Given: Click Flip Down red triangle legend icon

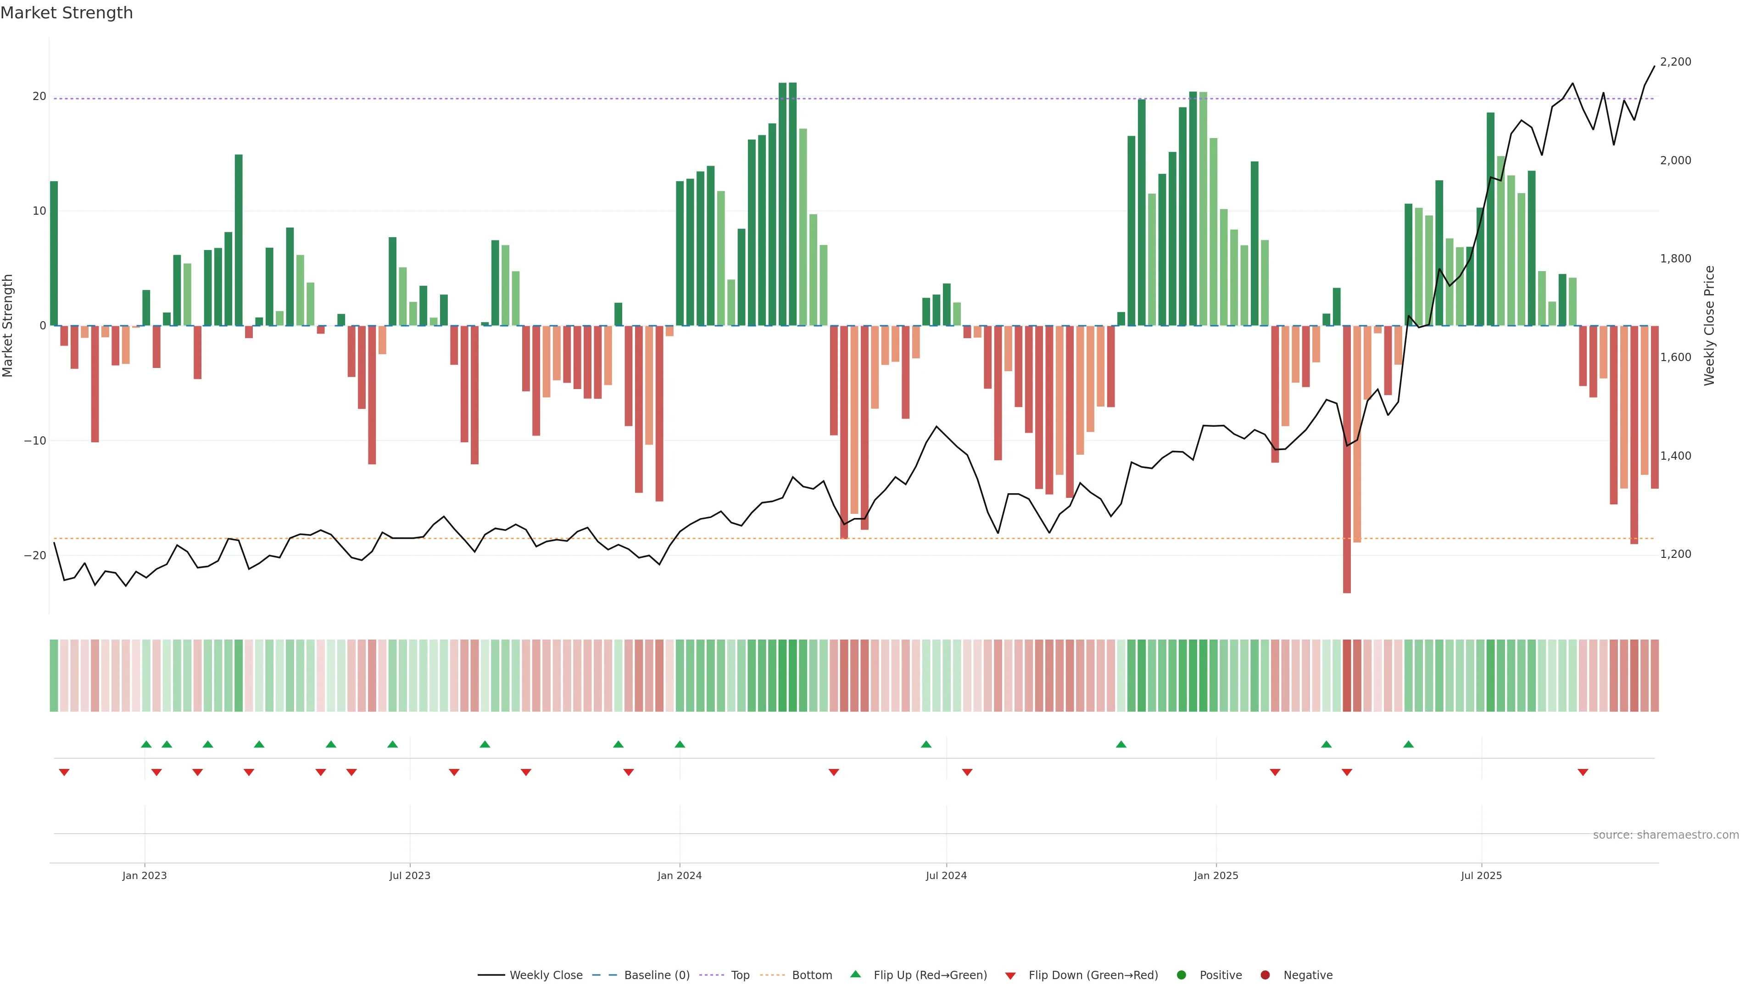Looking at the screenshot, I should click(x=1009, y=975).
